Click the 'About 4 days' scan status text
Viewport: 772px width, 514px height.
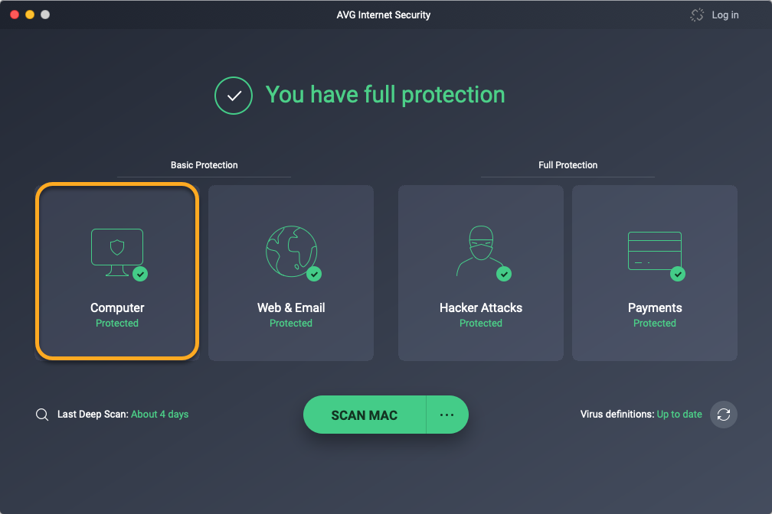tap(159, 414)
